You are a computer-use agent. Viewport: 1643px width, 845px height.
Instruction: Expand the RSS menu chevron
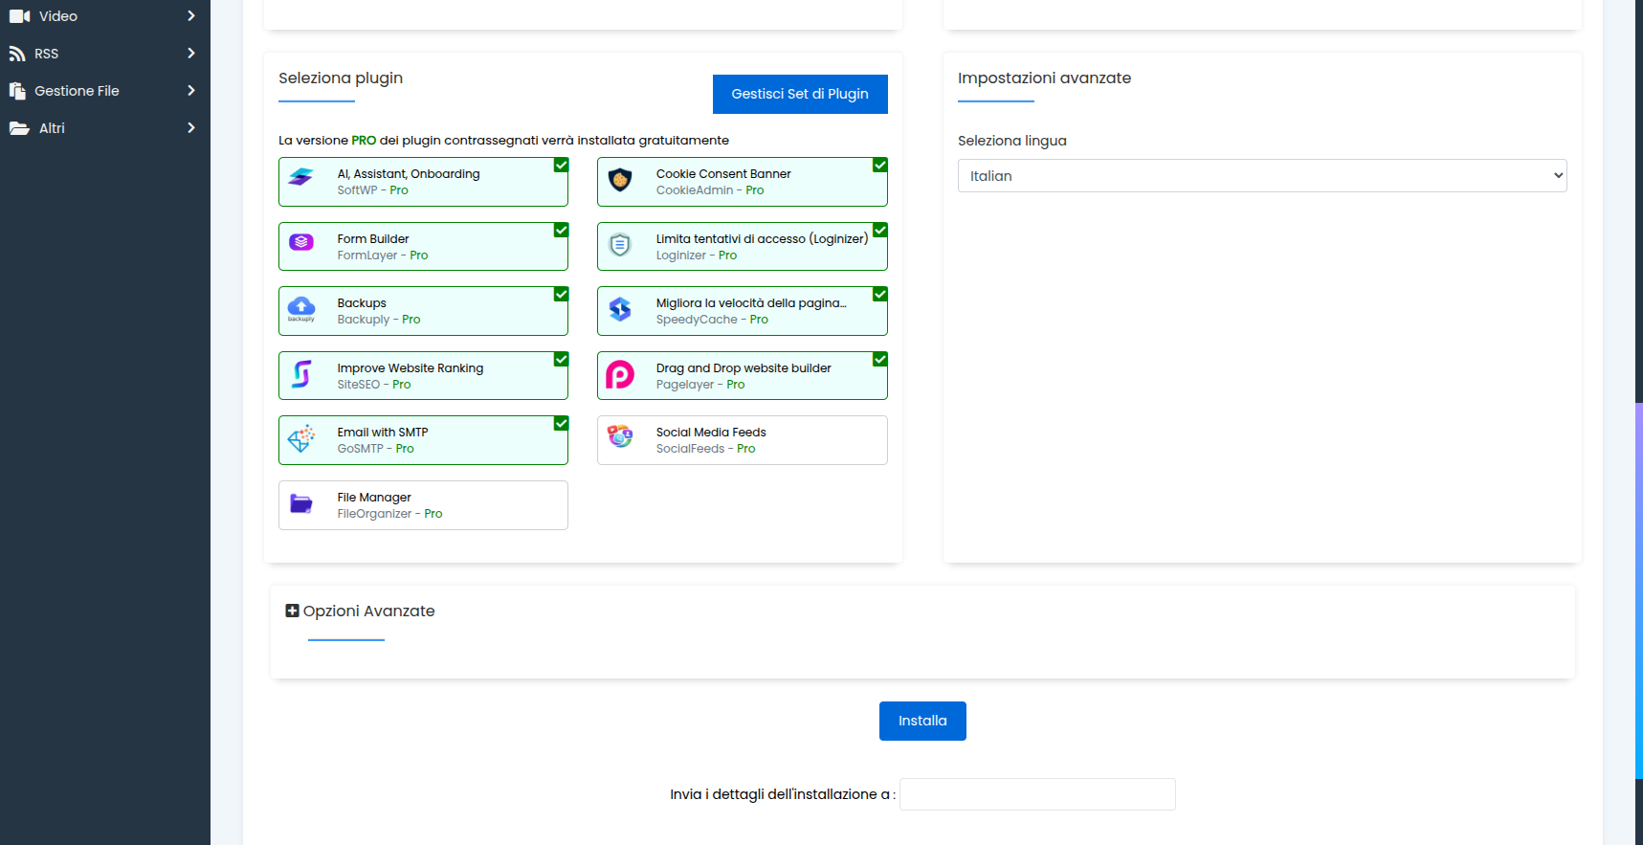(191, 54)
